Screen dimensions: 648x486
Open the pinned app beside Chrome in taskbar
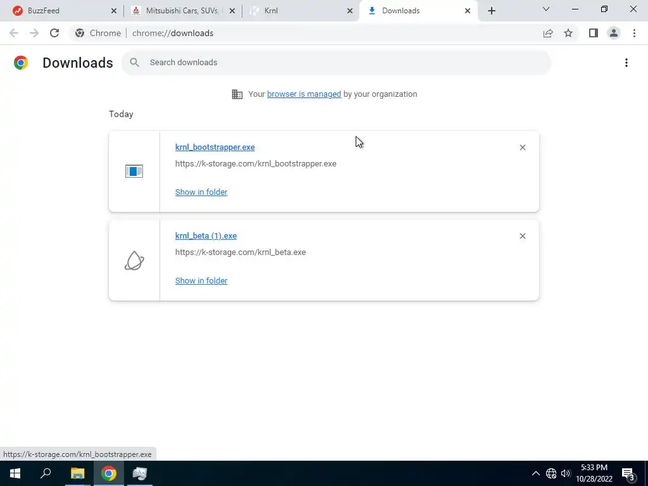(x=140, y=473)
